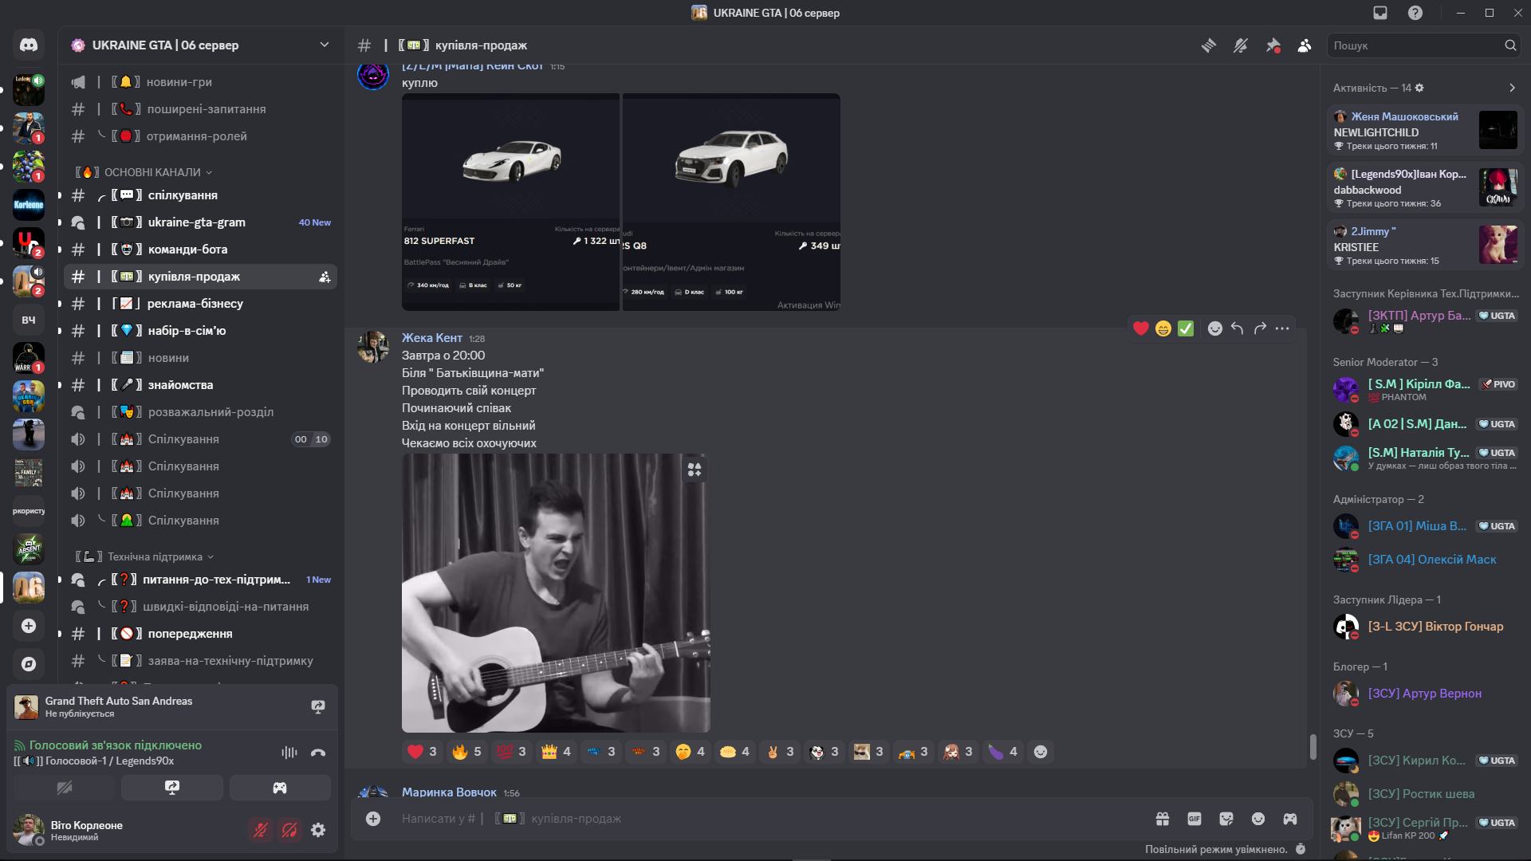Disconnect from the voice channel
This screenshot has width=1531, height=861.
[x=318, y=753]
